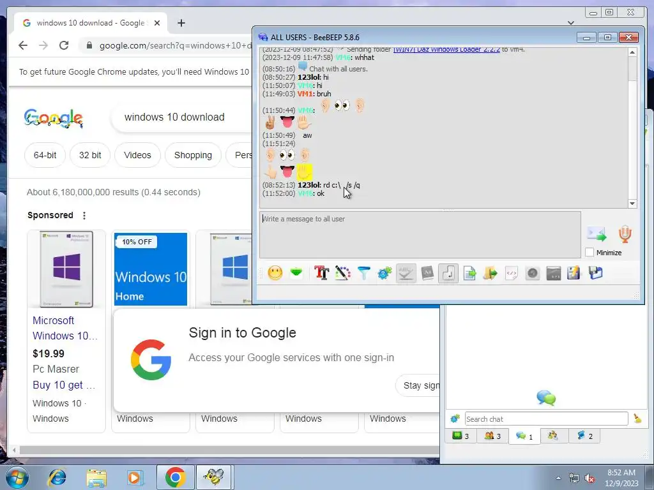Toggle the dictionary book icon
Image resolution: width=654 pixels, height=490 pixels.
click(427, 273)
